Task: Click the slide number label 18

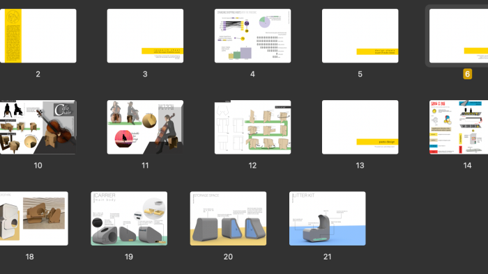Action: point(29,257)
